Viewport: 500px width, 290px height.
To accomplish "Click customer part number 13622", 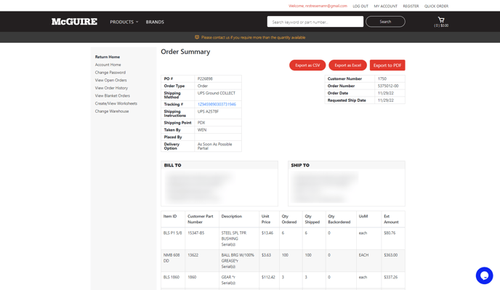I will [193, 255].
